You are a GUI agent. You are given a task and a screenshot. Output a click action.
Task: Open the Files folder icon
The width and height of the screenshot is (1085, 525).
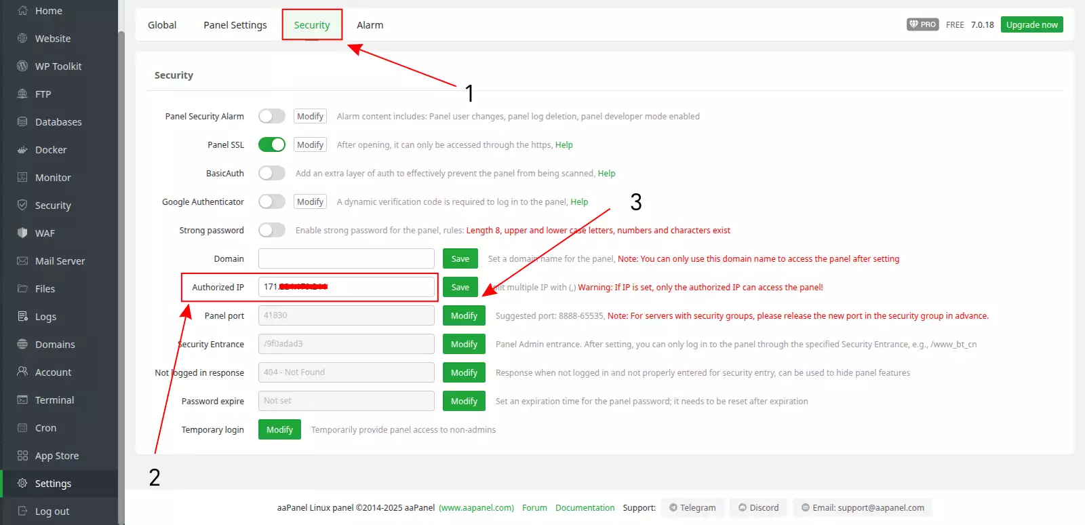(22, 289)
